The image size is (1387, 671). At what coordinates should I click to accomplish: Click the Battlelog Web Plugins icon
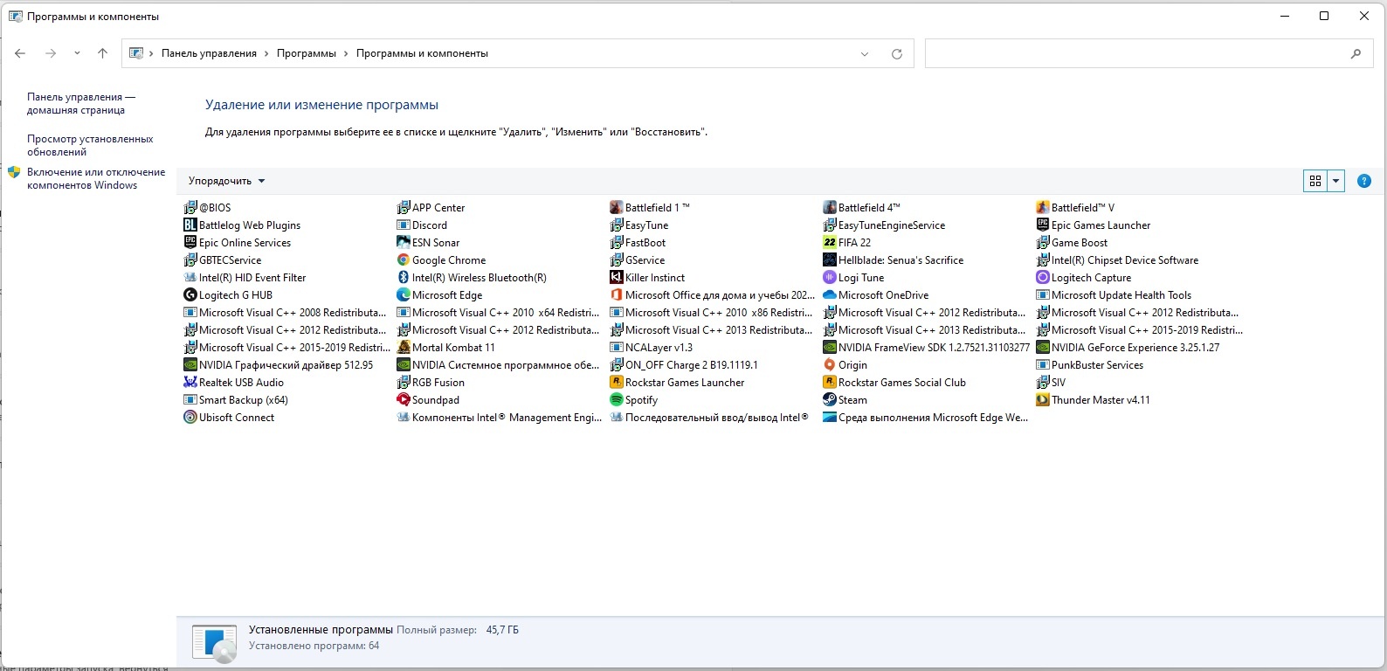click(x=190, y=225)
